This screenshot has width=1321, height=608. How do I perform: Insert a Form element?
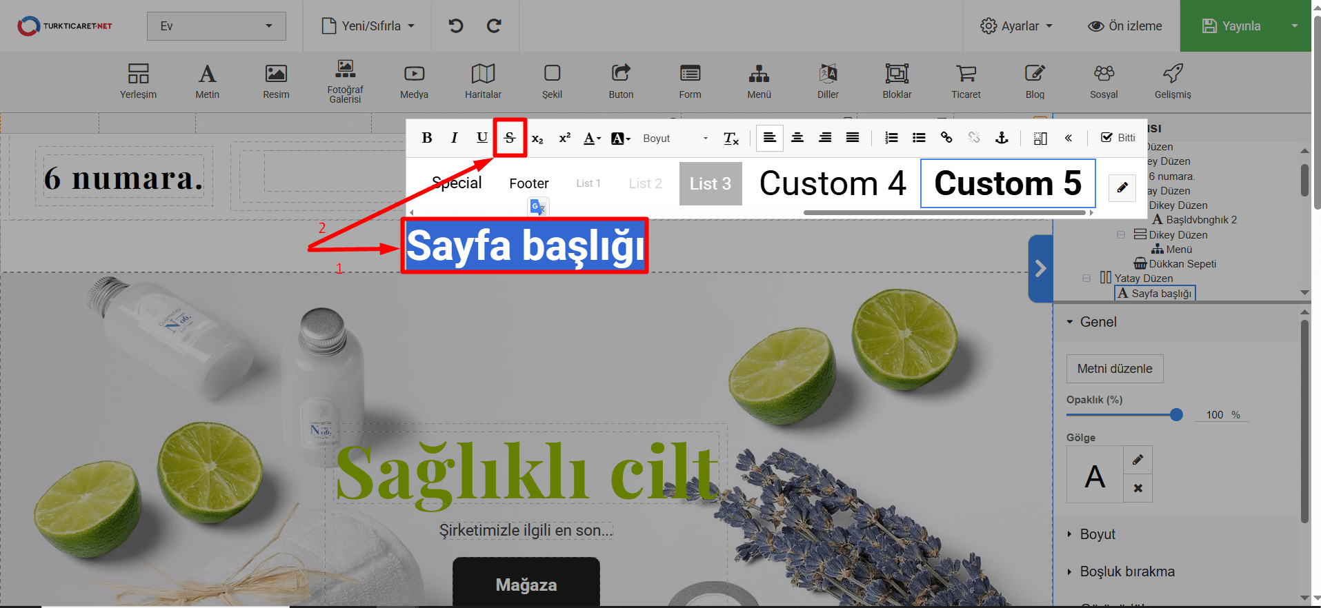(690, 81)
